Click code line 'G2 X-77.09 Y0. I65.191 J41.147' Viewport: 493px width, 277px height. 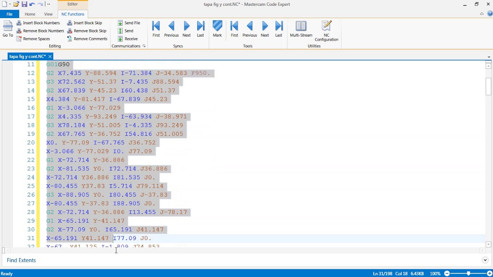pos(105,229)
